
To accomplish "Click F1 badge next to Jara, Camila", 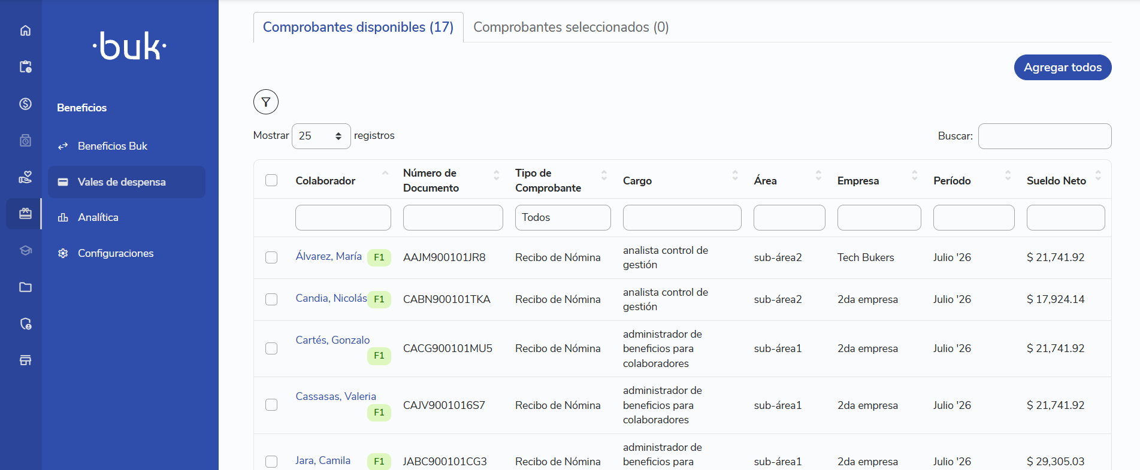I will (379, 462).
